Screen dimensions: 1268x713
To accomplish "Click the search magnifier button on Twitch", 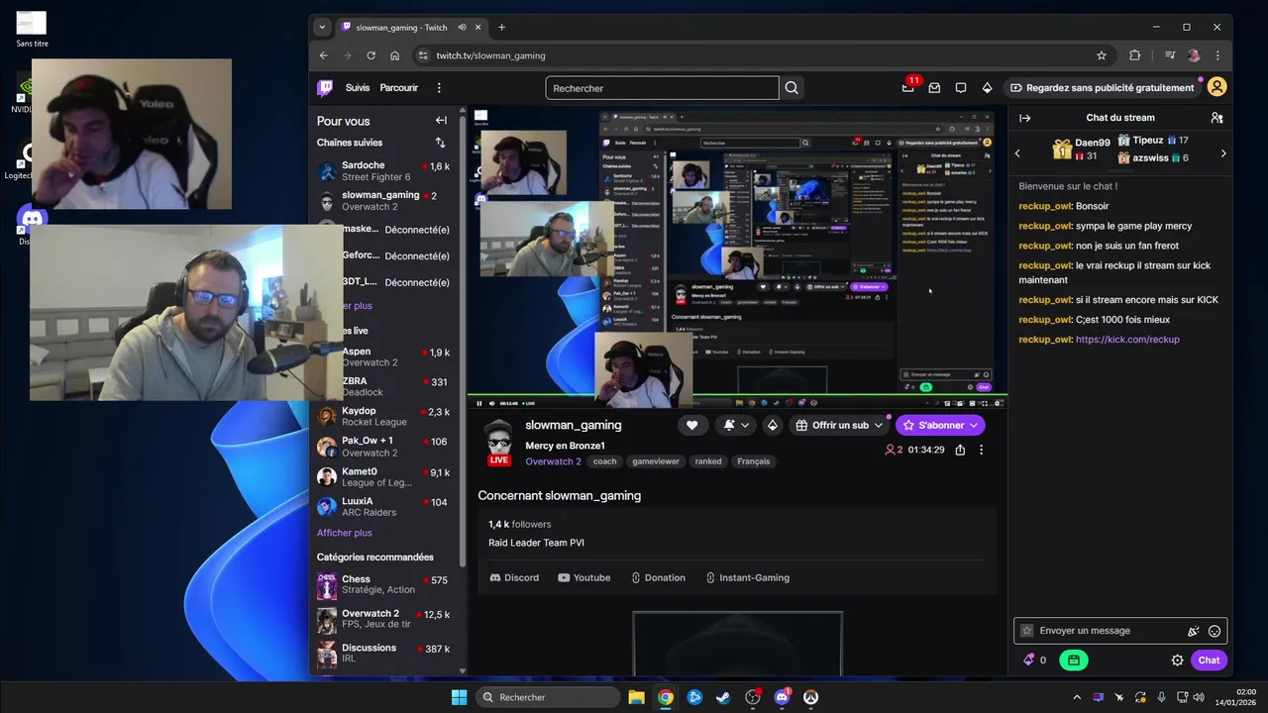I will click(792, 88).
